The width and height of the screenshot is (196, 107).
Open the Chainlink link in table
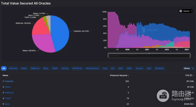pos(9,81)
